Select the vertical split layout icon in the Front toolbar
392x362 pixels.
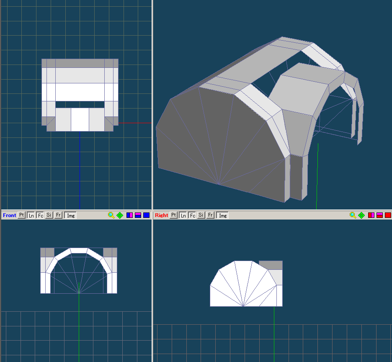tap(130, 215)
